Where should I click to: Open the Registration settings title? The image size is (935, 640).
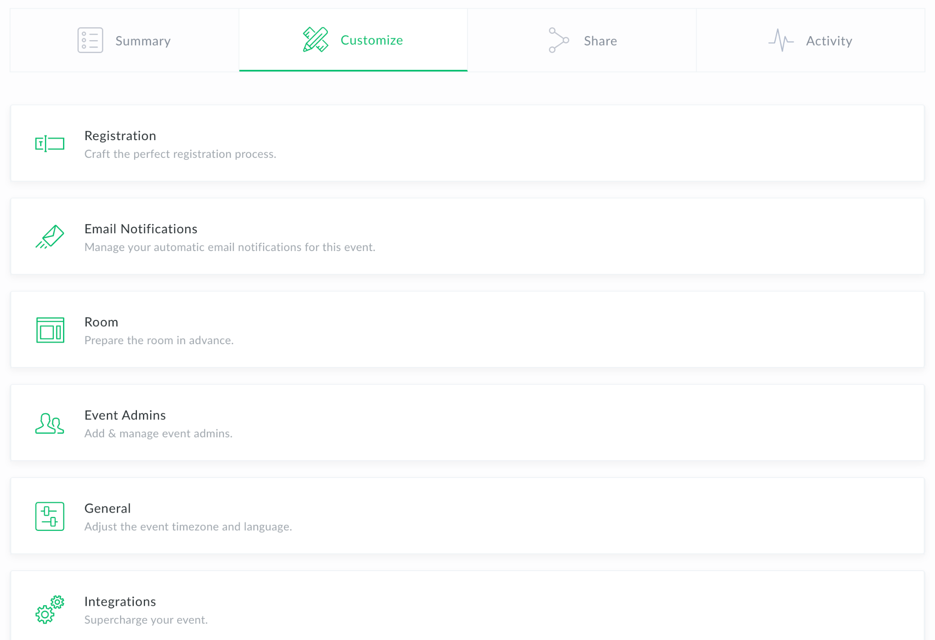coord(120,136)
